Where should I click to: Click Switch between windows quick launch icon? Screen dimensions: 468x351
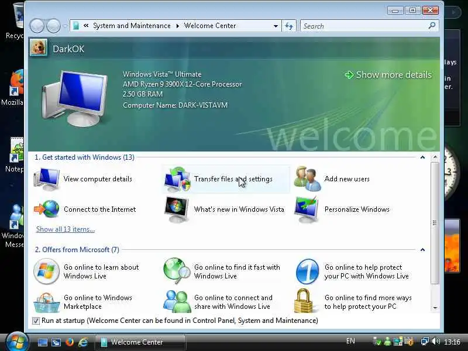(56, 342)
